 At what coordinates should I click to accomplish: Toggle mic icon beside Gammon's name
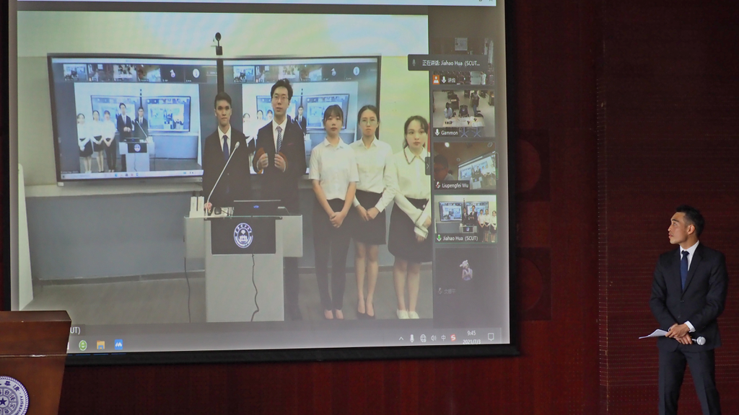tap(437, 133)
